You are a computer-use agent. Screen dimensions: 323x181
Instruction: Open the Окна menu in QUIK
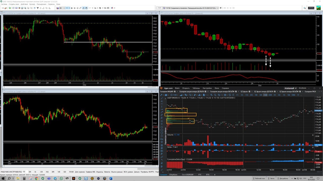point(58,4)
